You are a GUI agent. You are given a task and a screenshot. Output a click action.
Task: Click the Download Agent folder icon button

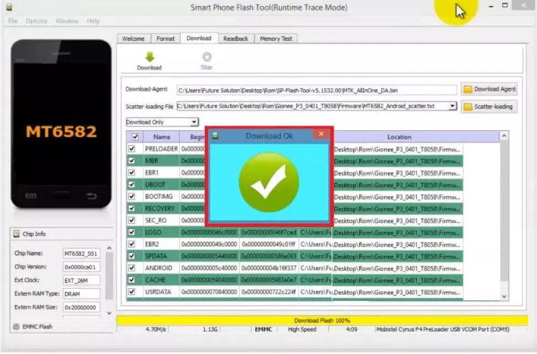[x=489, y=89]
